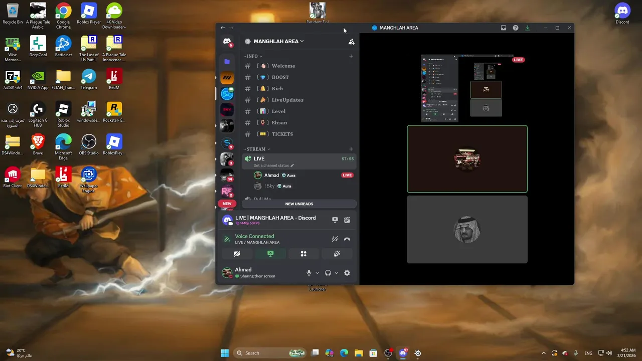Open Discord direct messages home icon
Screen dimensions: 642x361
(227, 41)
